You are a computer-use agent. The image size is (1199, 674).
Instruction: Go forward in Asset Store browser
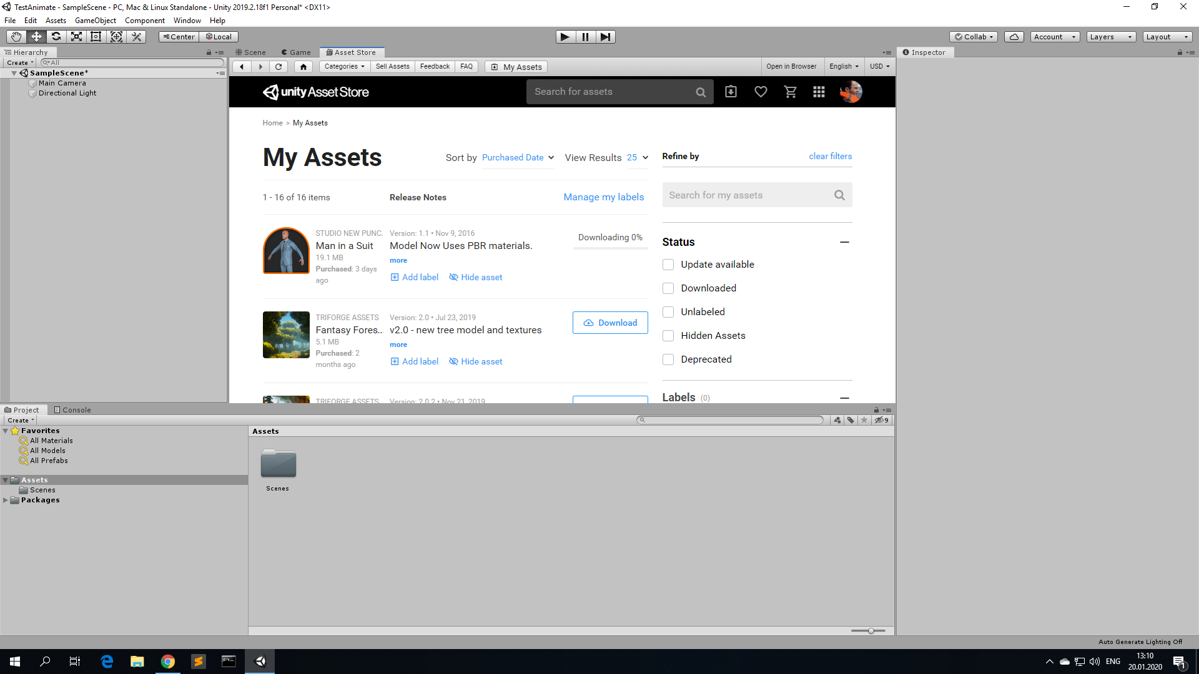260,67
